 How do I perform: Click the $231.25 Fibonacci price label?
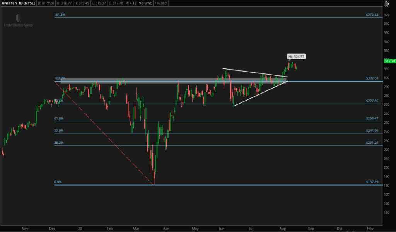pyautogui.click(x=372, y=143)
